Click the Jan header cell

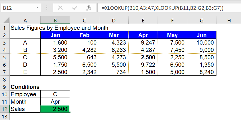(x=55, y=35)
